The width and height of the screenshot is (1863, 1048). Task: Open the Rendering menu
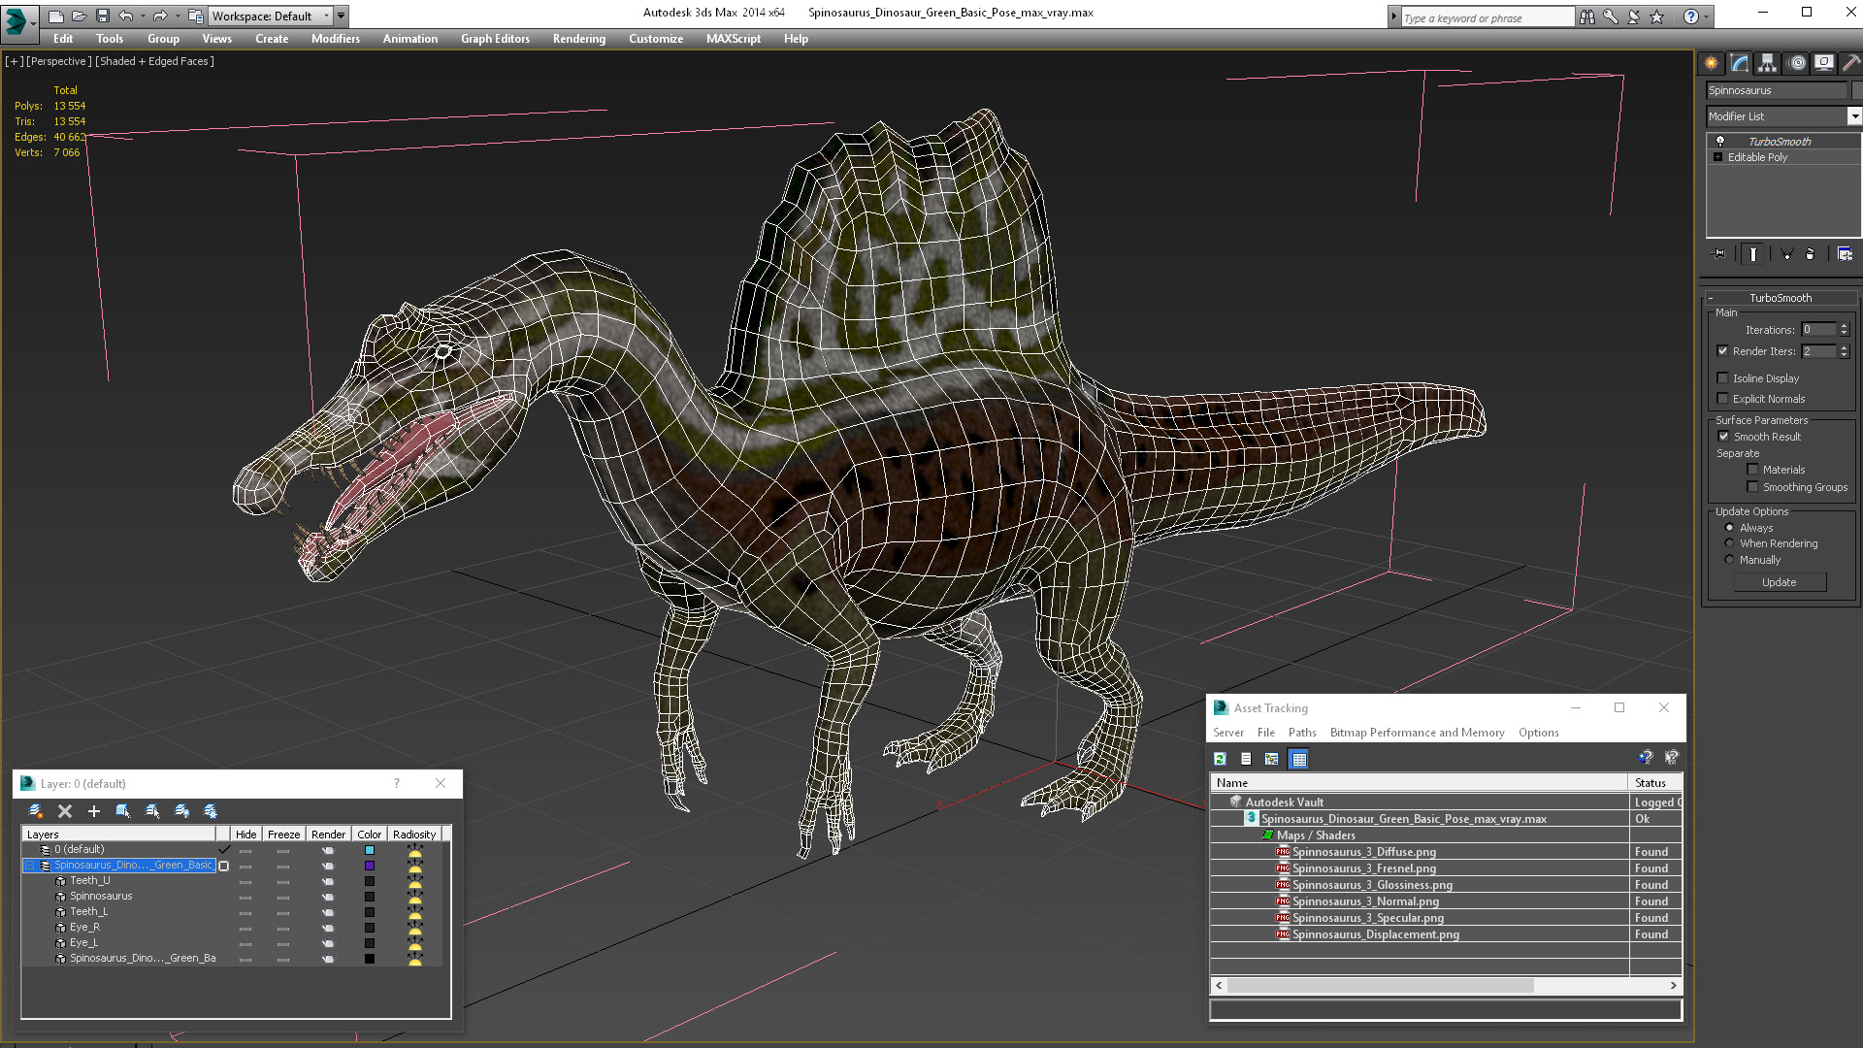[578, 39]
